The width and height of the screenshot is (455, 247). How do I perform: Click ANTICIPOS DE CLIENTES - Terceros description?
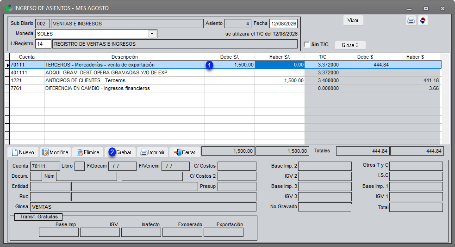coord(125,80)
